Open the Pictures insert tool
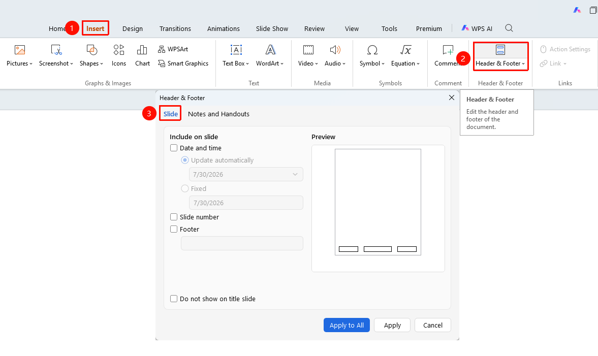The image size is (598, 356). (19, 56)
